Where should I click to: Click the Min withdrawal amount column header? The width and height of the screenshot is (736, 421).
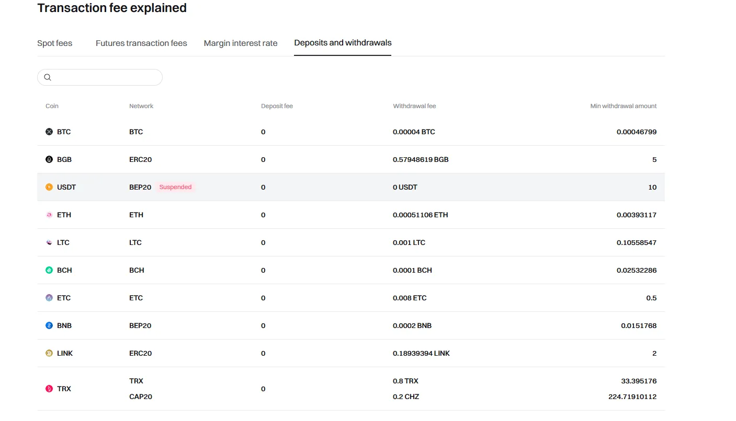pyautogui.click(x=624, y=106)
